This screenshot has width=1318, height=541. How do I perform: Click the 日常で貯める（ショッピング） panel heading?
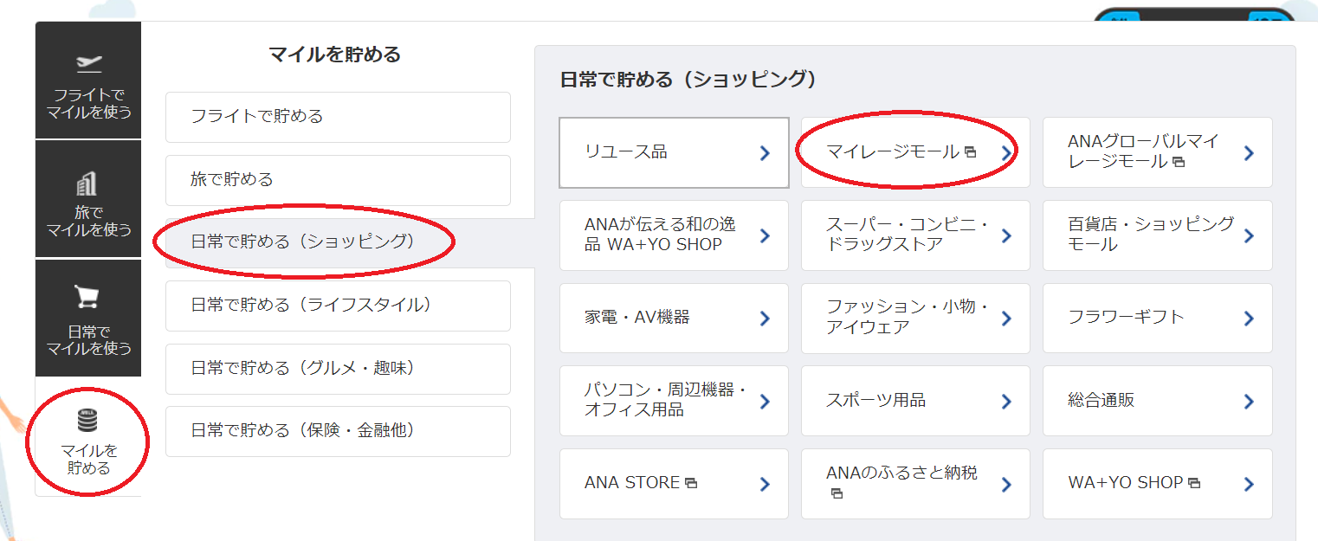tap(688, 80)
